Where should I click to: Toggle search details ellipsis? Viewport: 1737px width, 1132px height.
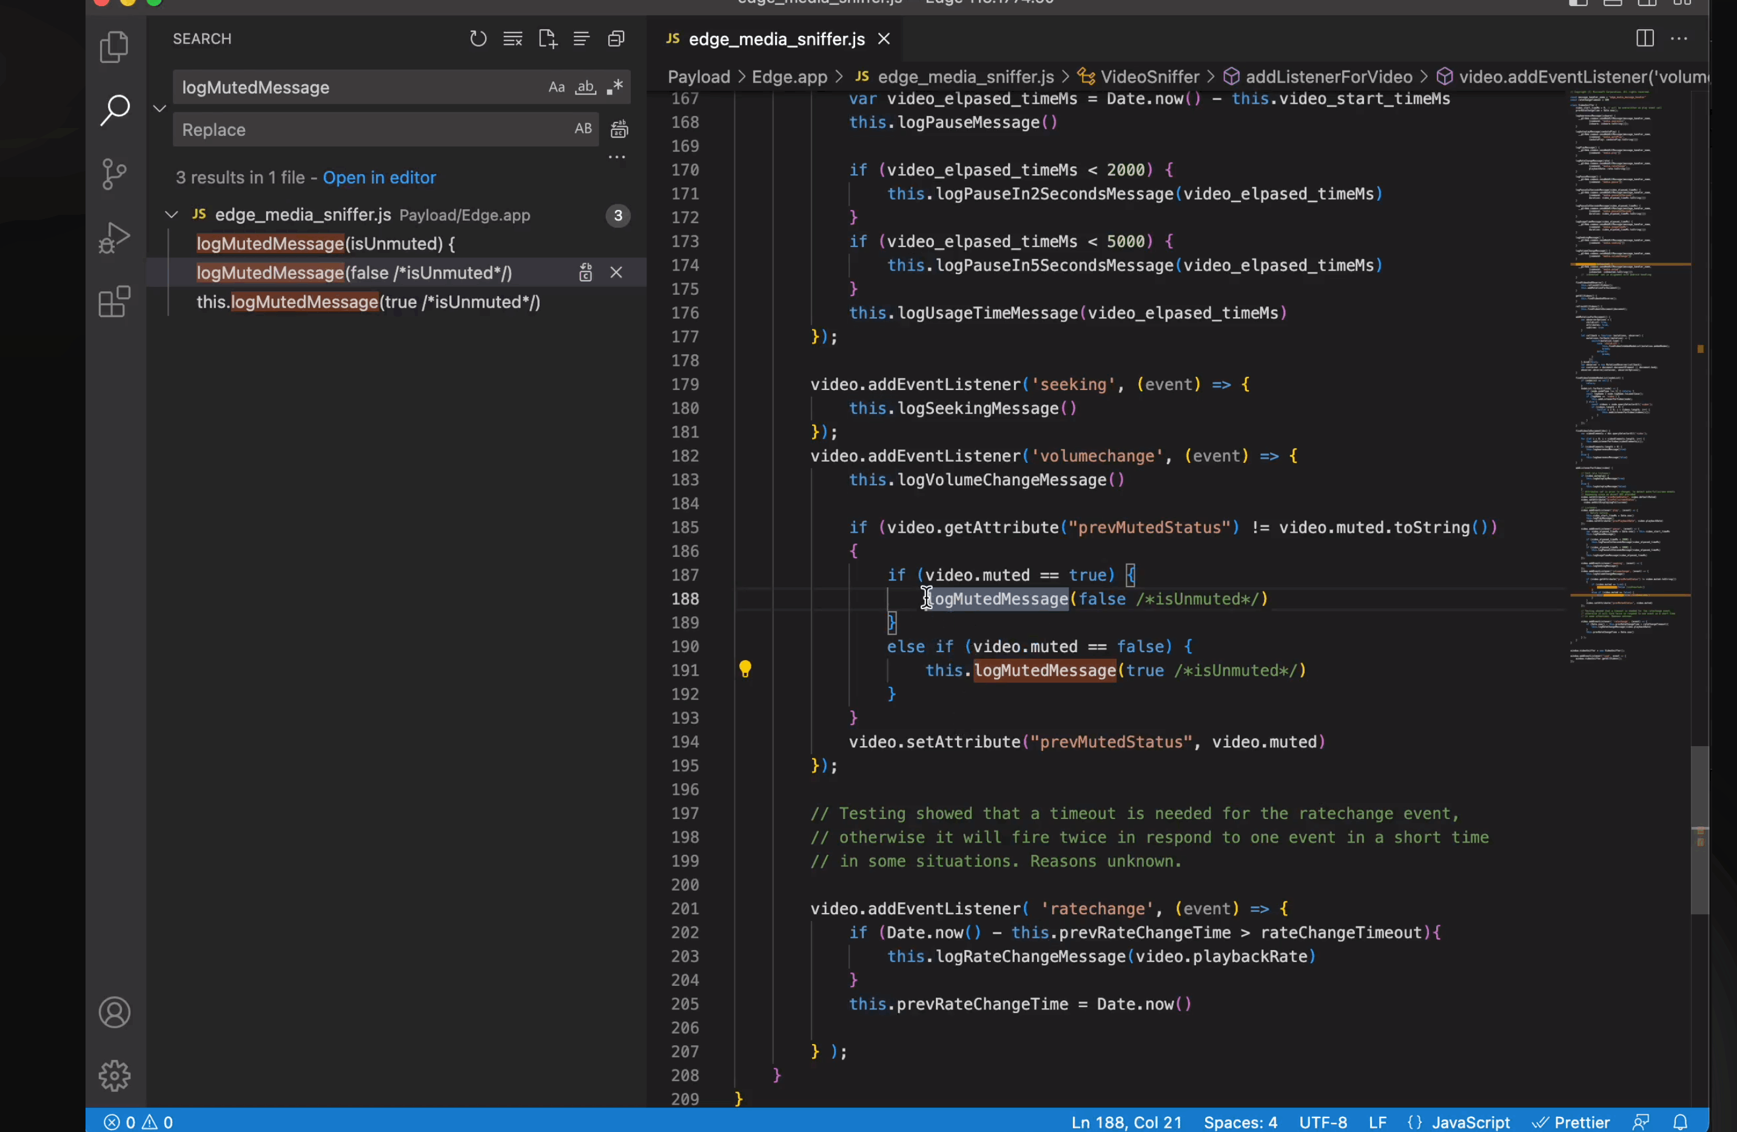click(617, 157)
